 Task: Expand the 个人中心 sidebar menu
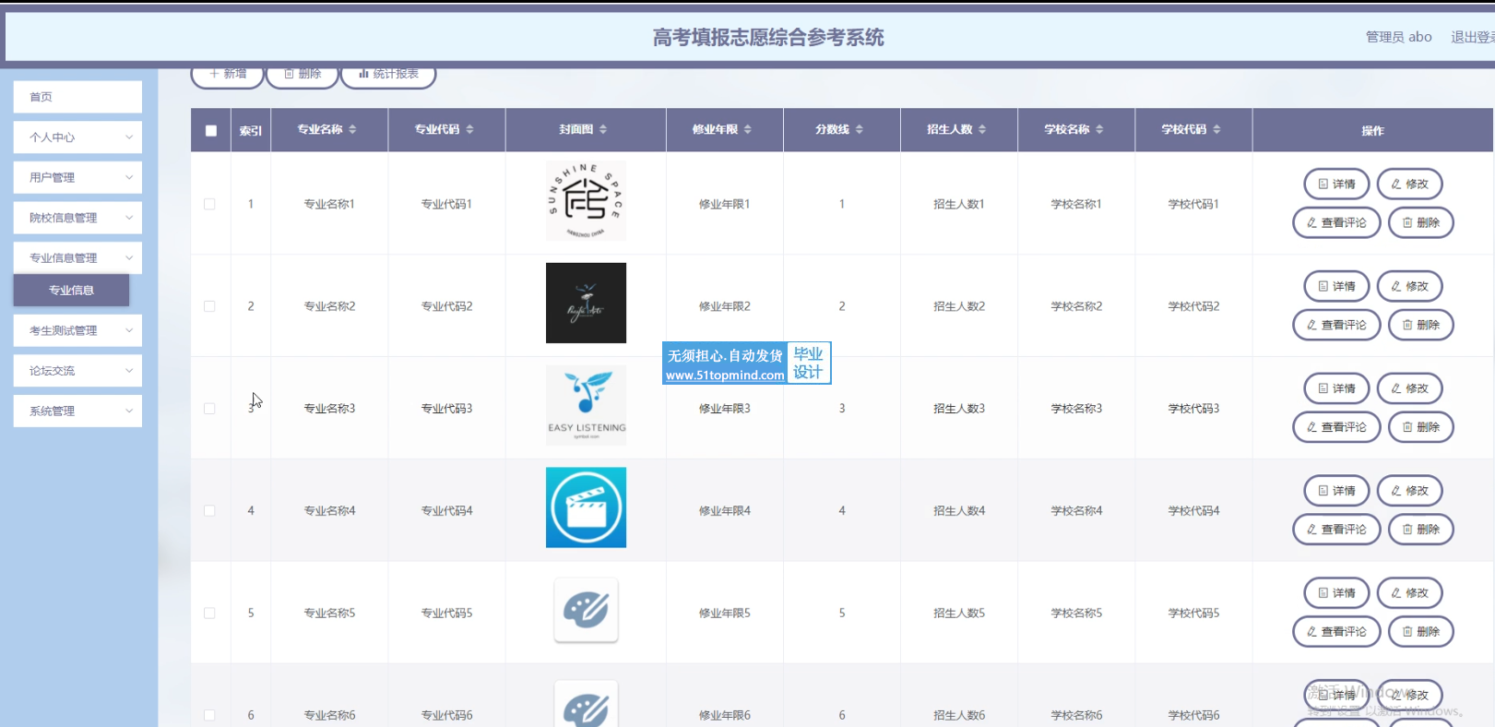(77, 137)
